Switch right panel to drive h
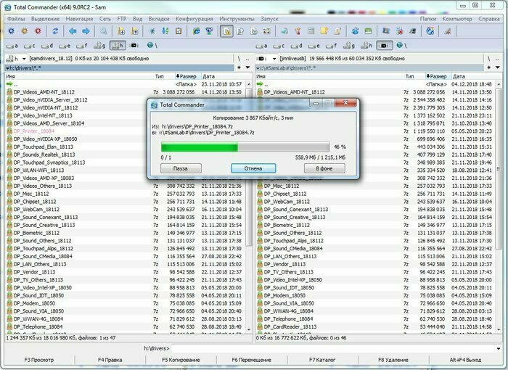 click(367, 46)
